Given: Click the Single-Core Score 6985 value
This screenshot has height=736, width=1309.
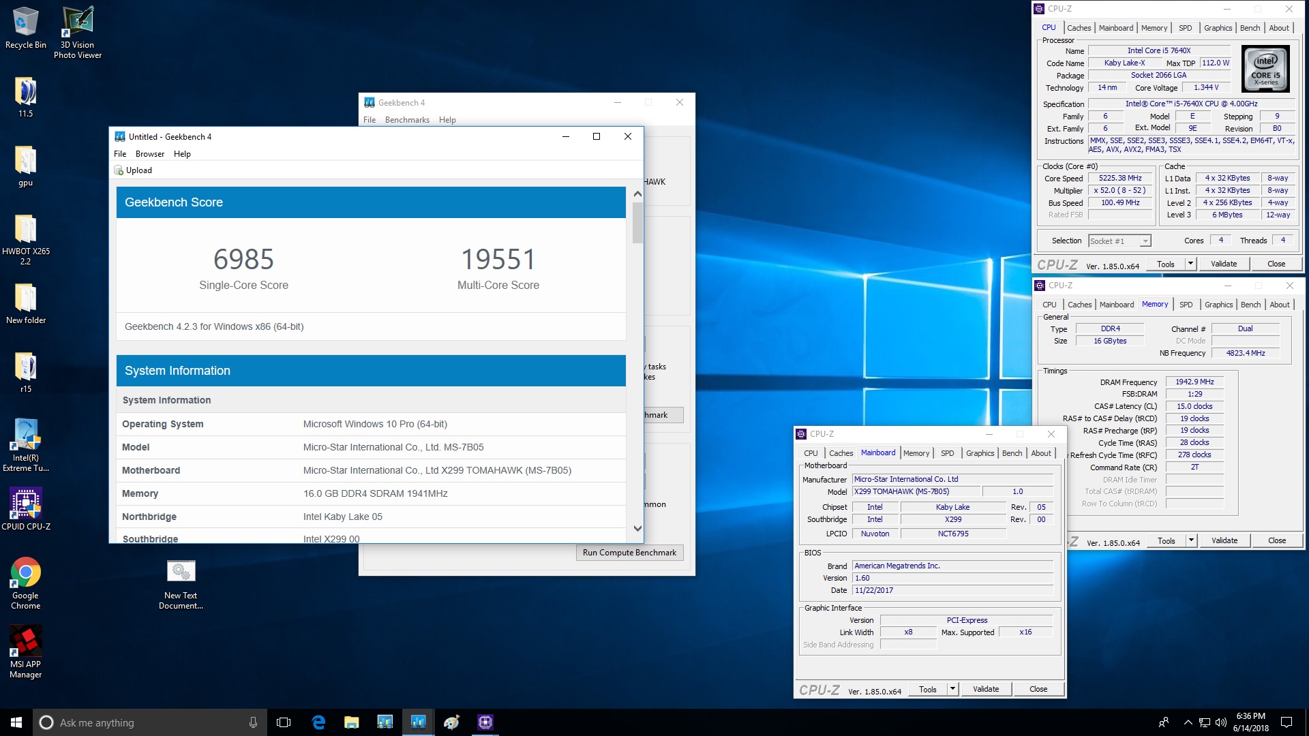Looking at the screenshot, I should click(243, 259).
